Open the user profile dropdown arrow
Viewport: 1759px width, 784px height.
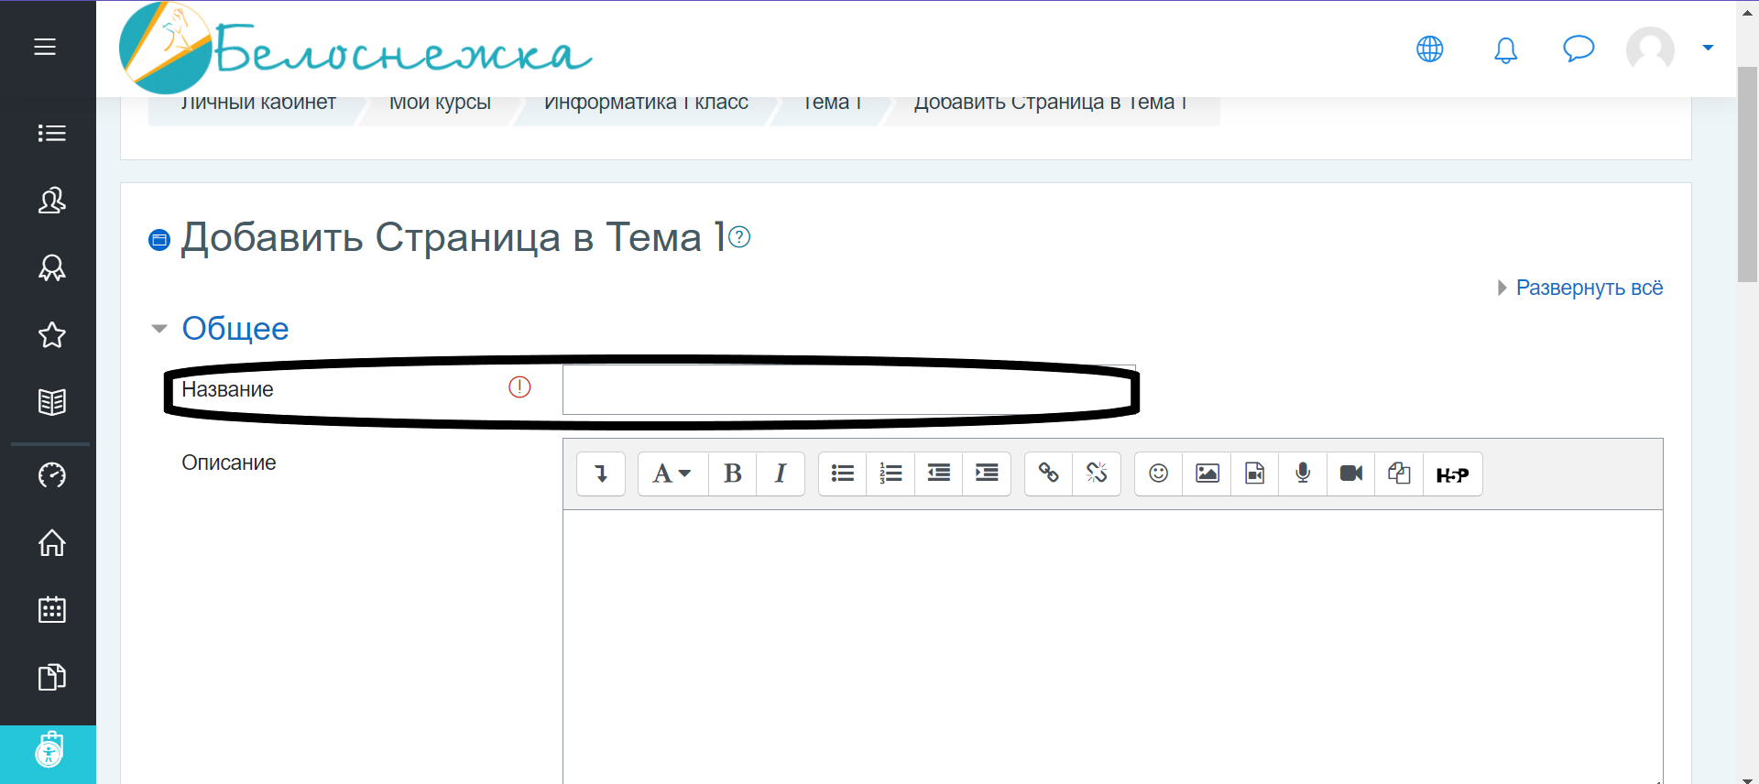(1707, 48)
